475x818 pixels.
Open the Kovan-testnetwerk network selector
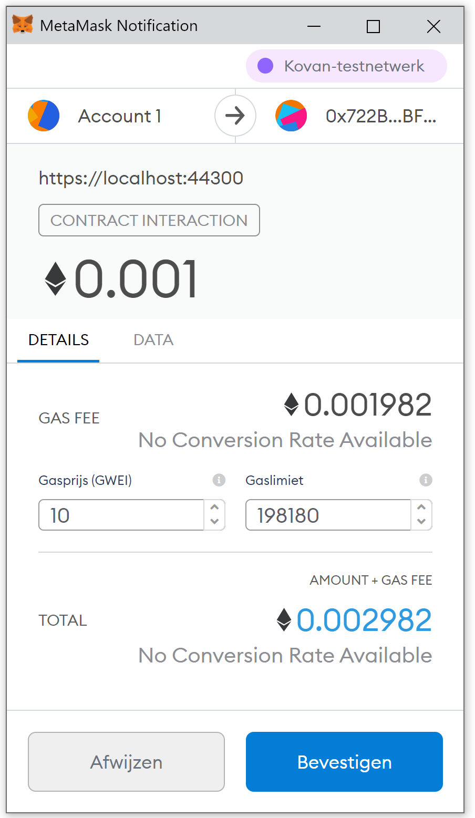pyautogui.click(x=346, y=66)
